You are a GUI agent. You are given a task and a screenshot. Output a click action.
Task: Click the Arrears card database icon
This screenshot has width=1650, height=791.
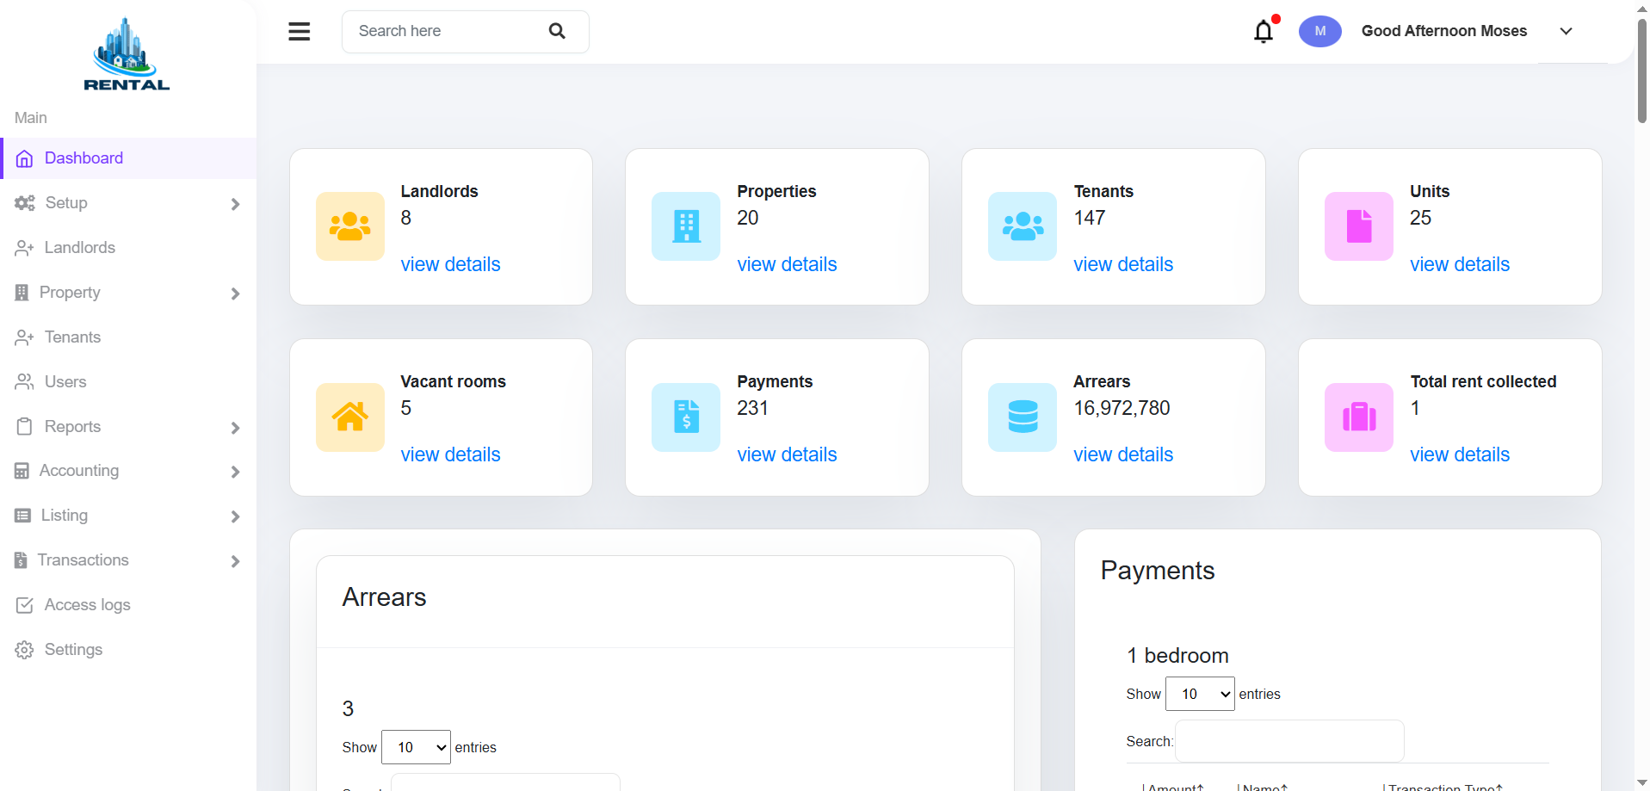pyautogui.click(x=1023, y=417)
